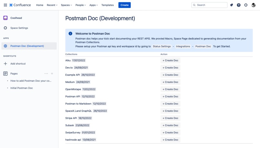This screenshot has width=260, height=148.
Task: Open the notifications icon
Action: tap(232, 5)
